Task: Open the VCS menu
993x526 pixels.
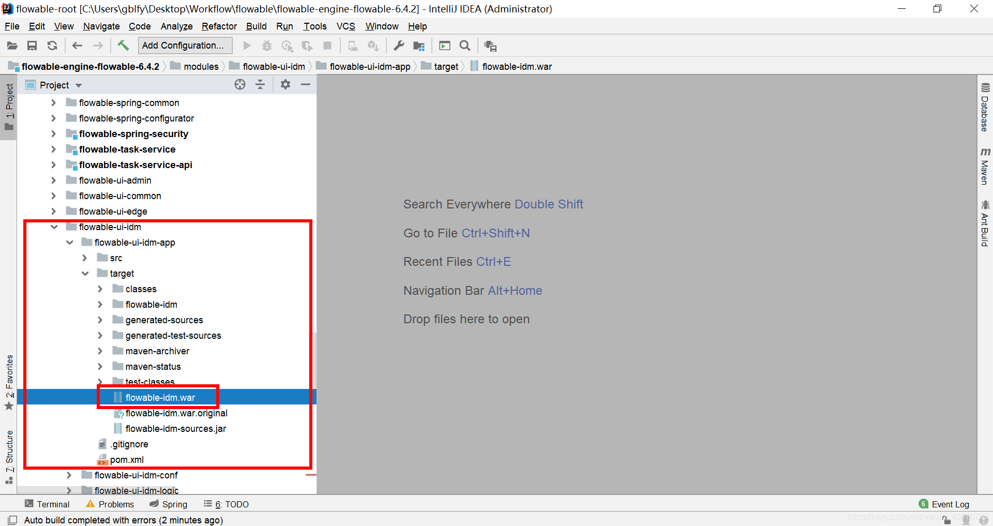Action: tap(346, 26)
